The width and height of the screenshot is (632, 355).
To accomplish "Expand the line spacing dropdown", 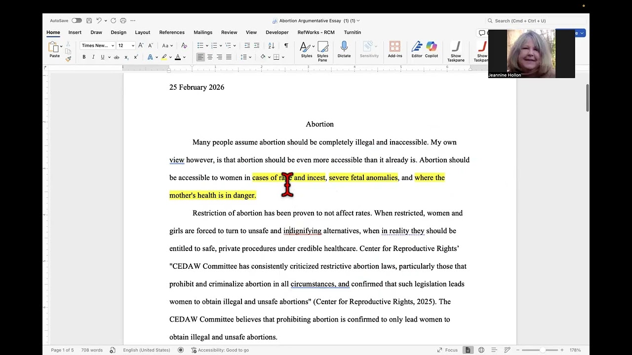I will click(250, 57).
